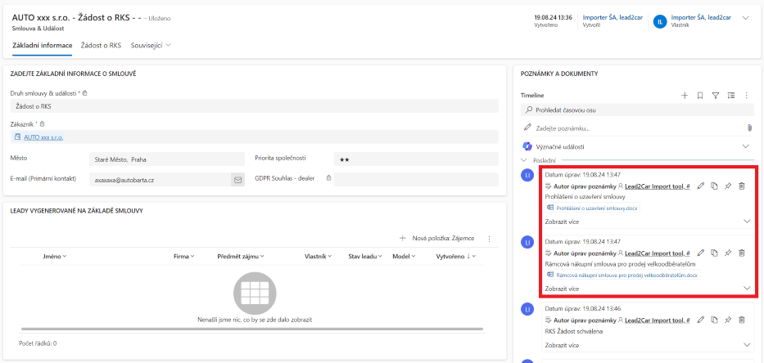Click the Prohledat časovou osu search field
This screenshot has height=363, width=764.
coord(635,110)
